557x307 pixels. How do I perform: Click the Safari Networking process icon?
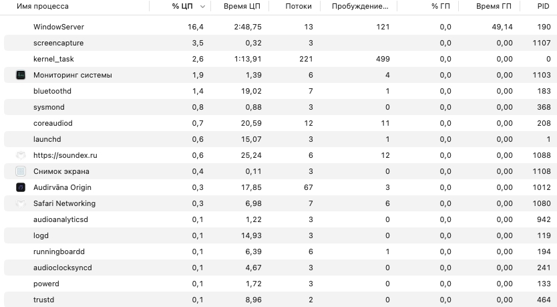[21, 203]
